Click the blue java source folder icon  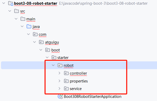coord(29,27)
